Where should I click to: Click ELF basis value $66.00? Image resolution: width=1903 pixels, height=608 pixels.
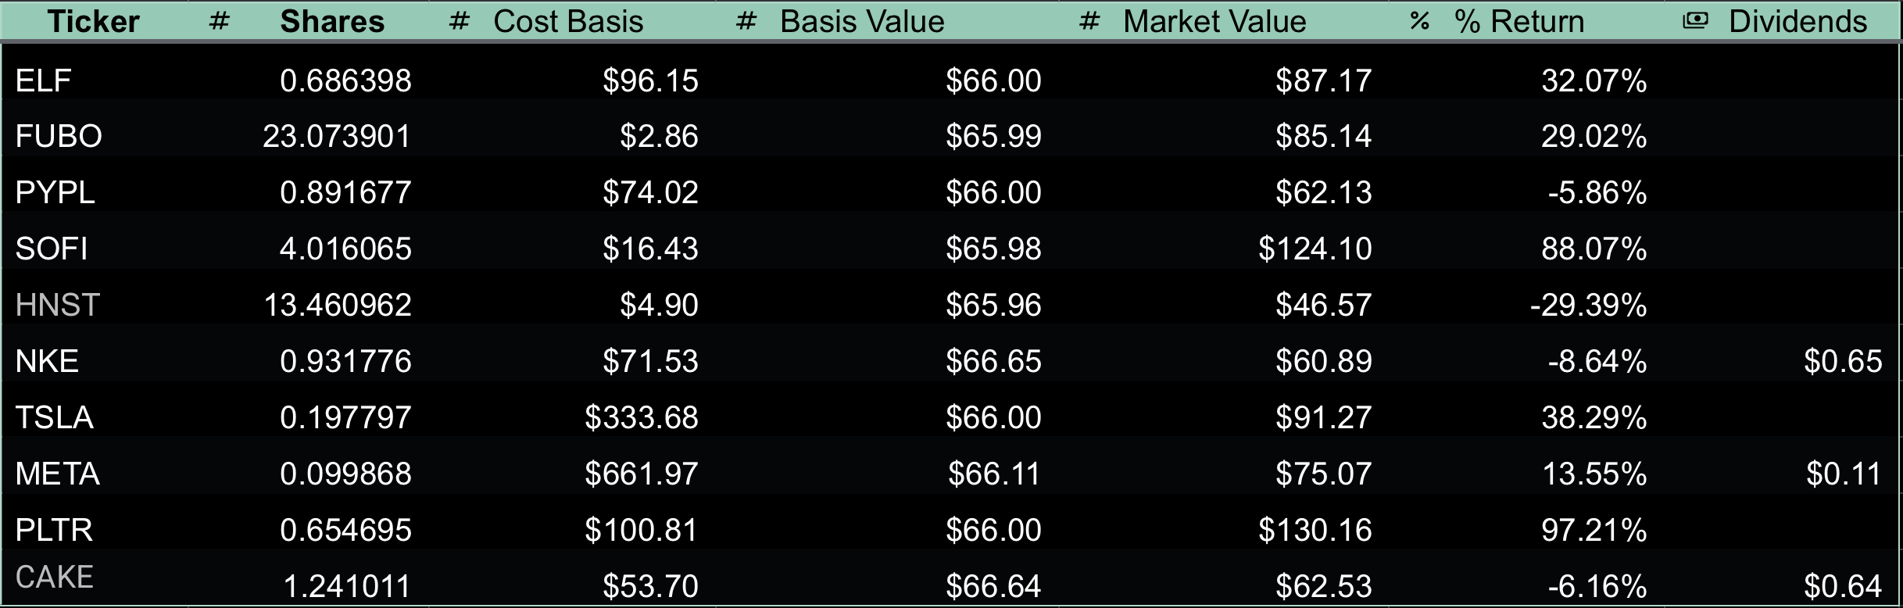tap(993, 80)
